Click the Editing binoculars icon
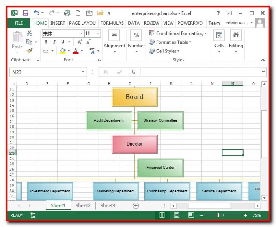The width and height of the screenshot is (276, 227). click(236, 35)
